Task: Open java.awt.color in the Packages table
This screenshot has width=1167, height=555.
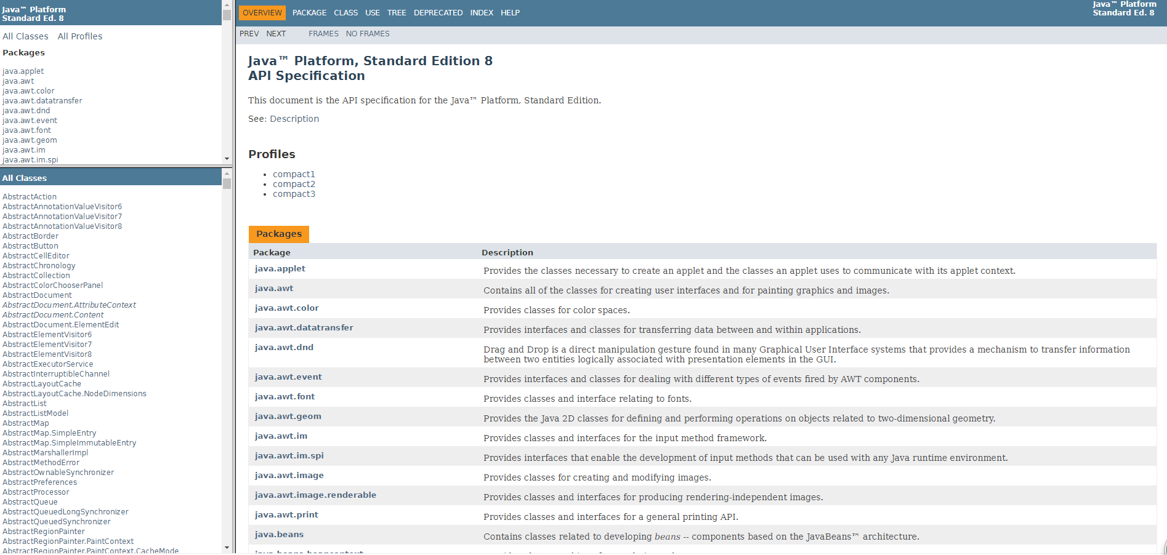Action: (286, 308)
